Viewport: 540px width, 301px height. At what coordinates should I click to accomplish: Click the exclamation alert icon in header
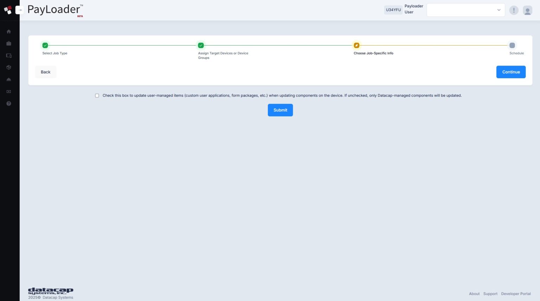tap(514, 10)
